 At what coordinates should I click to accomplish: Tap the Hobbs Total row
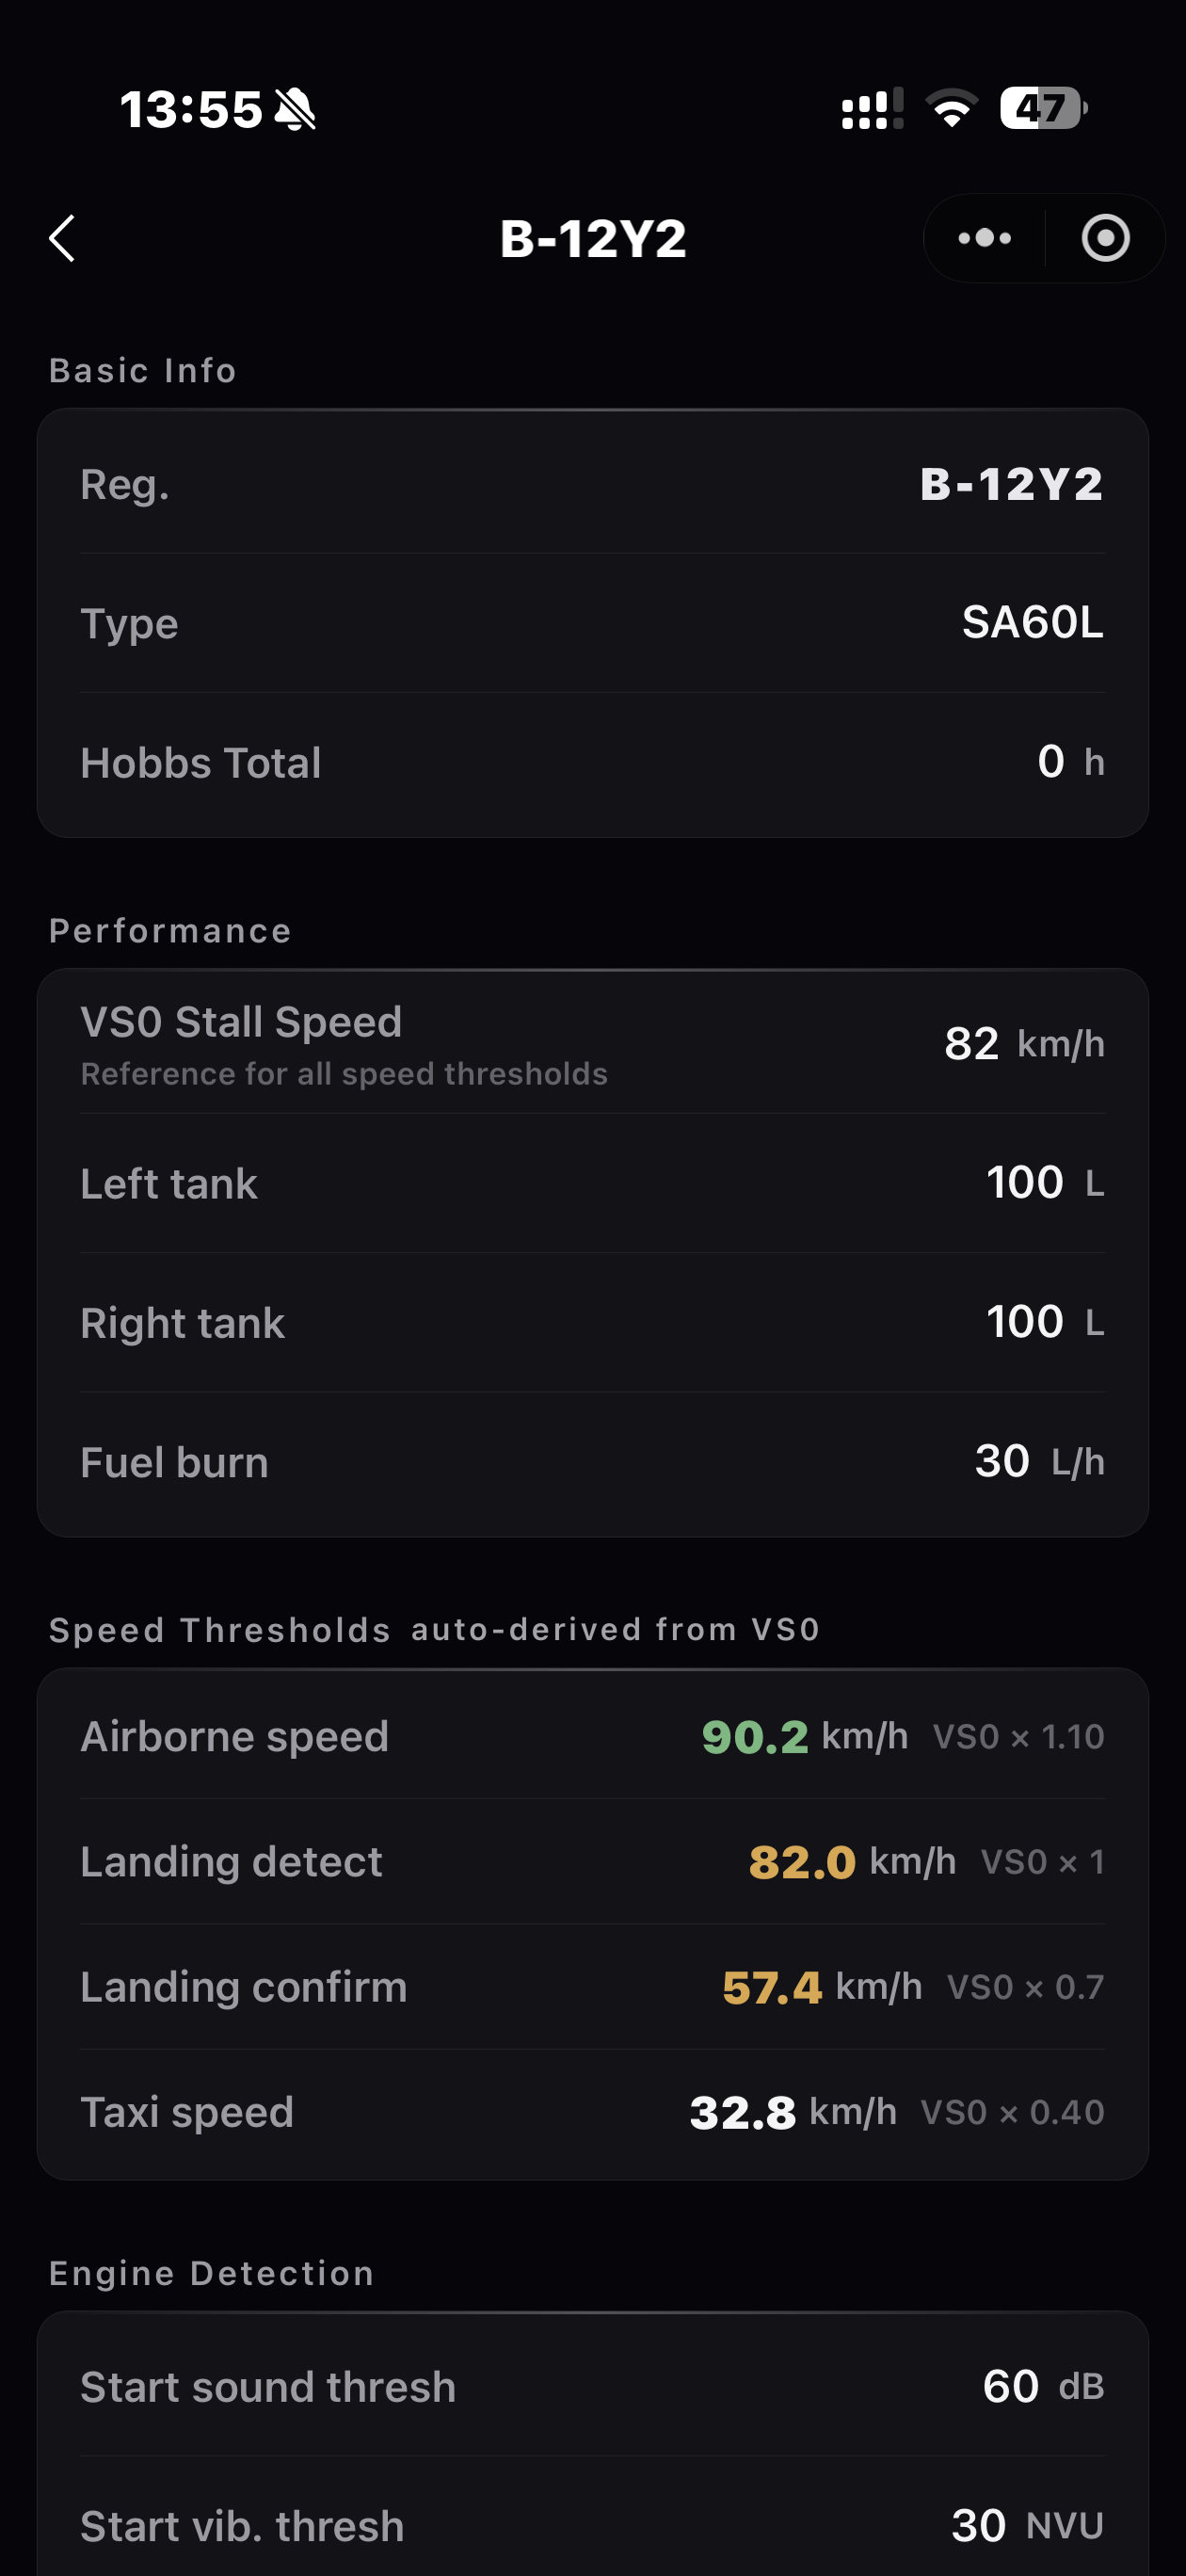[592, 762]
